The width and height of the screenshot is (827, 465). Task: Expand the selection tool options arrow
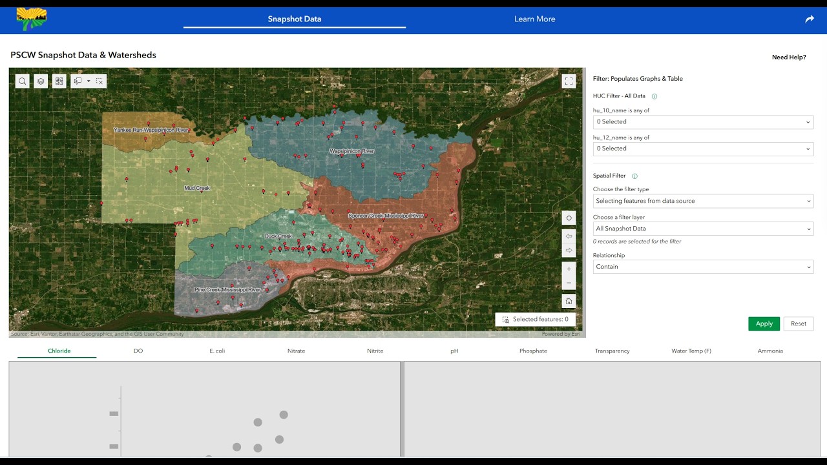pyautogui.click(x=89, y=81)
